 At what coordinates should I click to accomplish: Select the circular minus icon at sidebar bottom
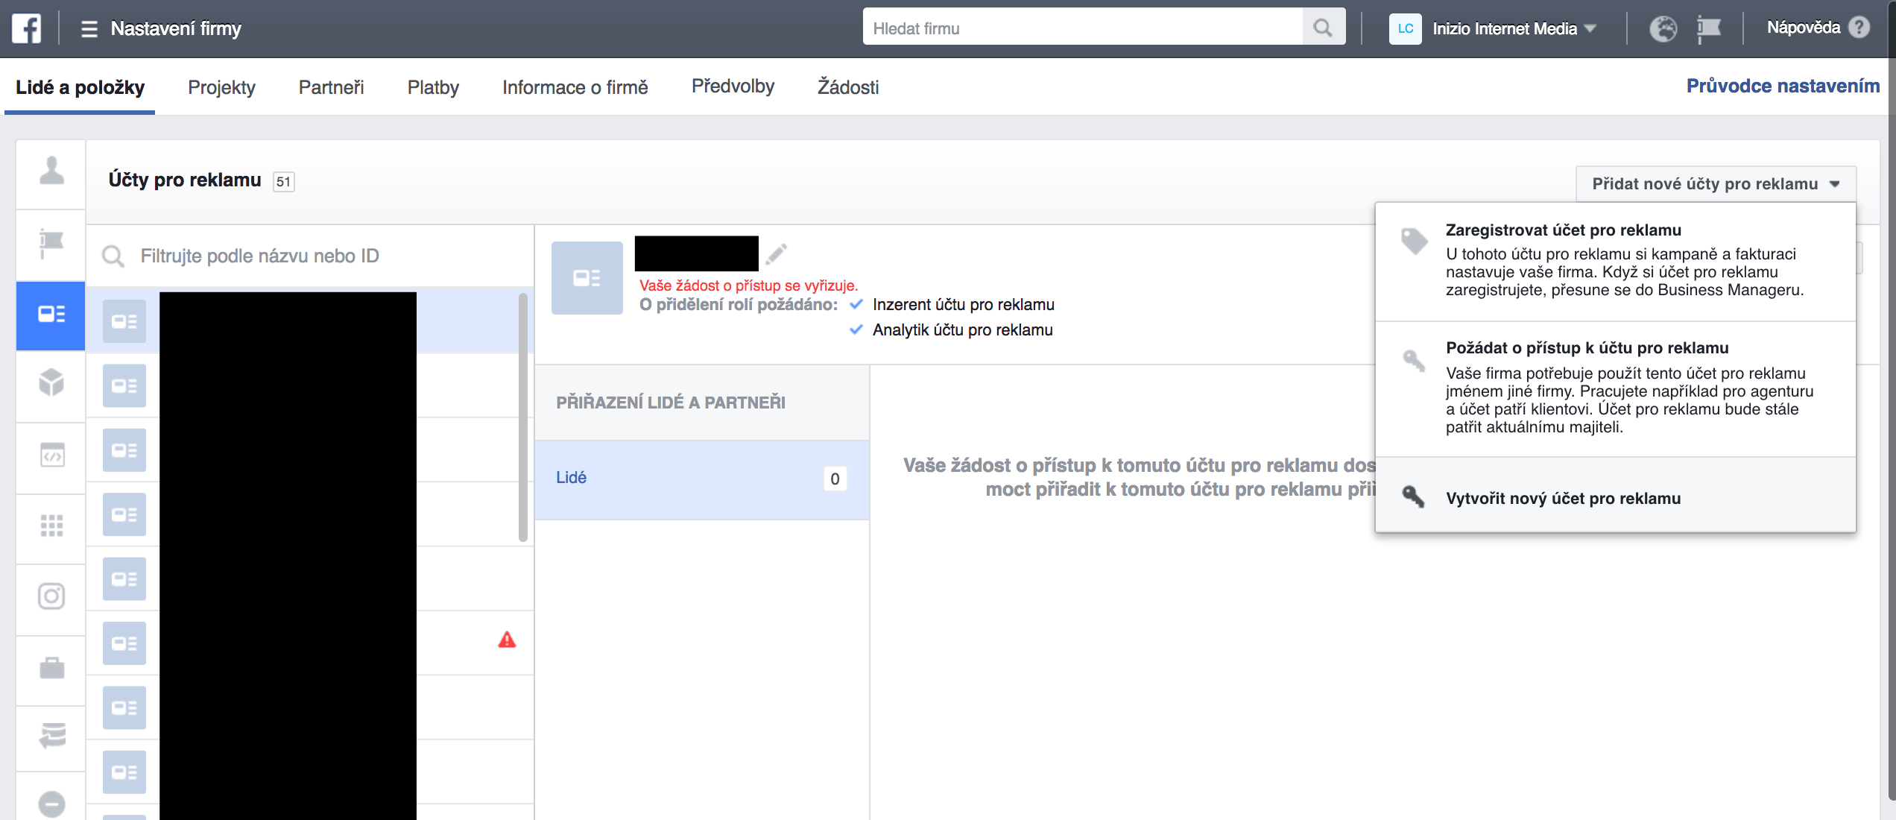point(51,804)
